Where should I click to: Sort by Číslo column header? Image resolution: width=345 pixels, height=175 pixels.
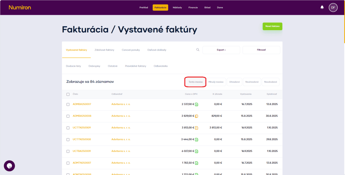[x=75, y=94]
